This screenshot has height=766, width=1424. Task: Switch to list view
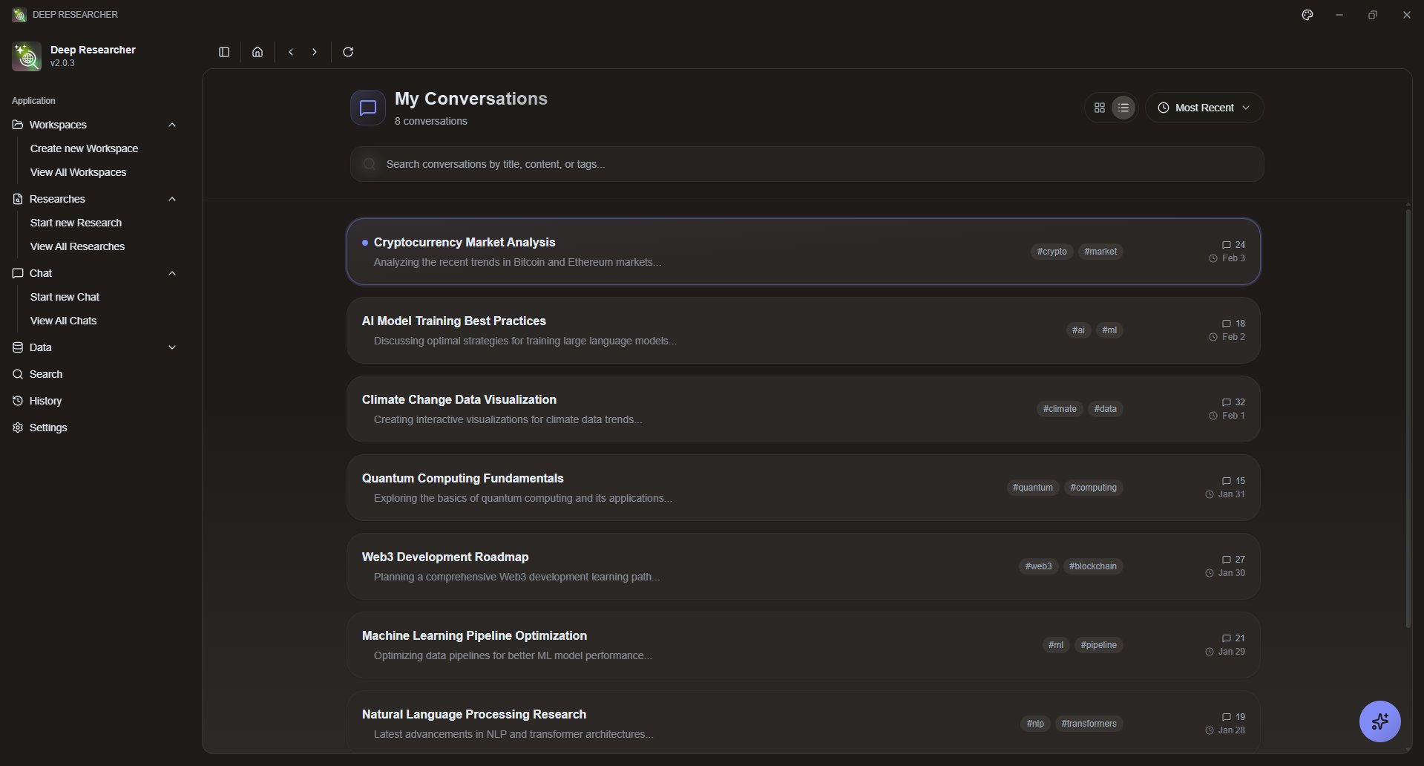1123,108
